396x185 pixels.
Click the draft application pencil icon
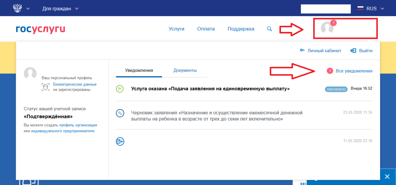pyautogui.click(x=120, y=113)
